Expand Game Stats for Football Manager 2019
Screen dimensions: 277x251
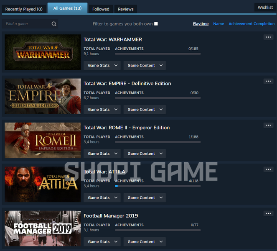[102, 242]
